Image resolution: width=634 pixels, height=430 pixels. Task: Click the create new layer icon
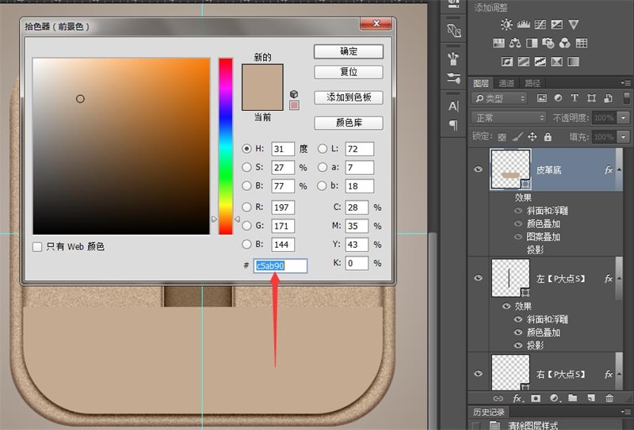tap(591, 398)
